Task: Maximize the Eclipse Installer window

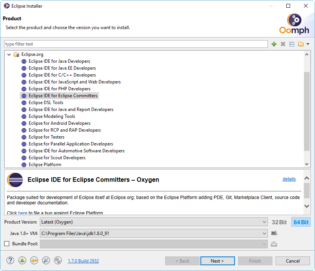Action: [288, 6]
